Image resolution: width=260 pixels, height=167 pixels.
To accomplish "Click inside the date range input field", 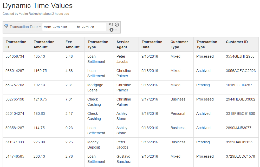I will (74, 27).
